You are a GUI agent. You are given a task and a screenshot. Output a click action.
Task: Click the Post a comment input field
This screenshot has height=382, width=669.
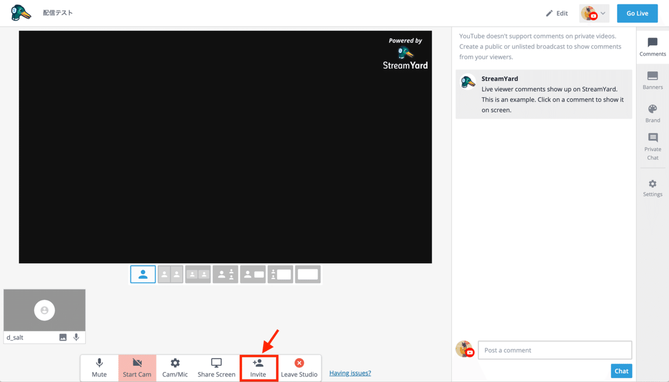(555, 350)
